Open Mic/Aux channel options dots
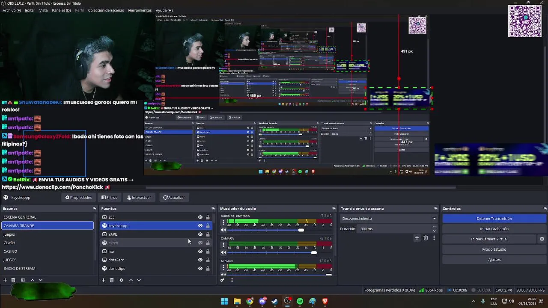 pos(223,268)
